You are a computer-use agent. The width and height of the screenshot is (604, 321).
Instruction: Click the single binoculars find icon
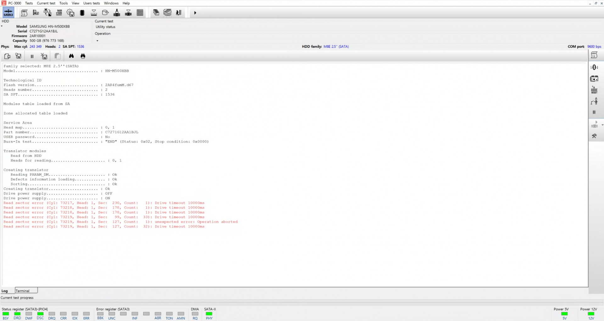click(71, 56)
